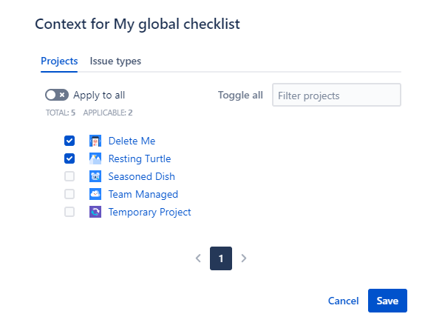The height and width of the screenshot is (331, 442).
Task: Switch to the Issue types tab
Action: 115,61
